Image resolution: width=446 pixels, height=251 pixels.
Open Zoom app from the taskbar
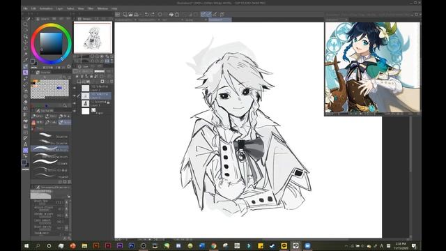tap(307, 245)
